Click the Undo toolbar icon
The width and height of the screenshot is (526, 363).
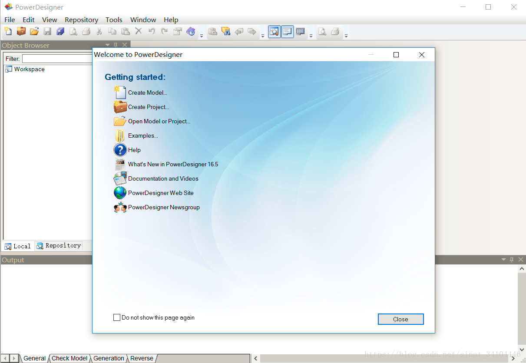pyautogui.click(x=152, y=31)
